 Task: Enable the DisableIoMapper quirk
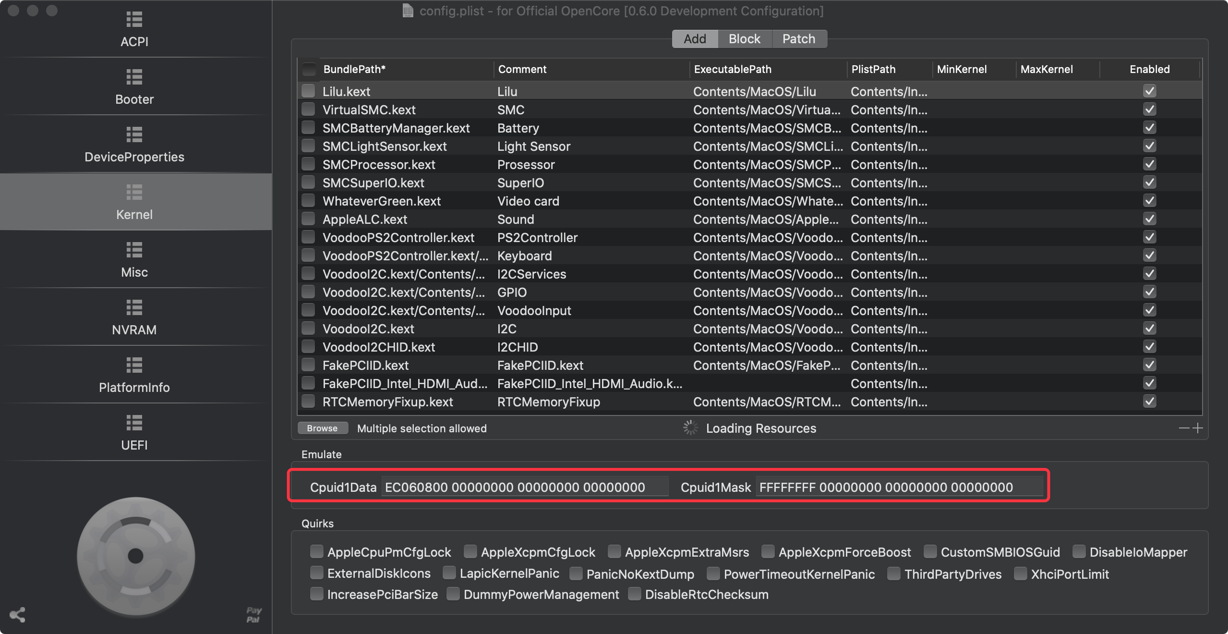(1079, 551)
